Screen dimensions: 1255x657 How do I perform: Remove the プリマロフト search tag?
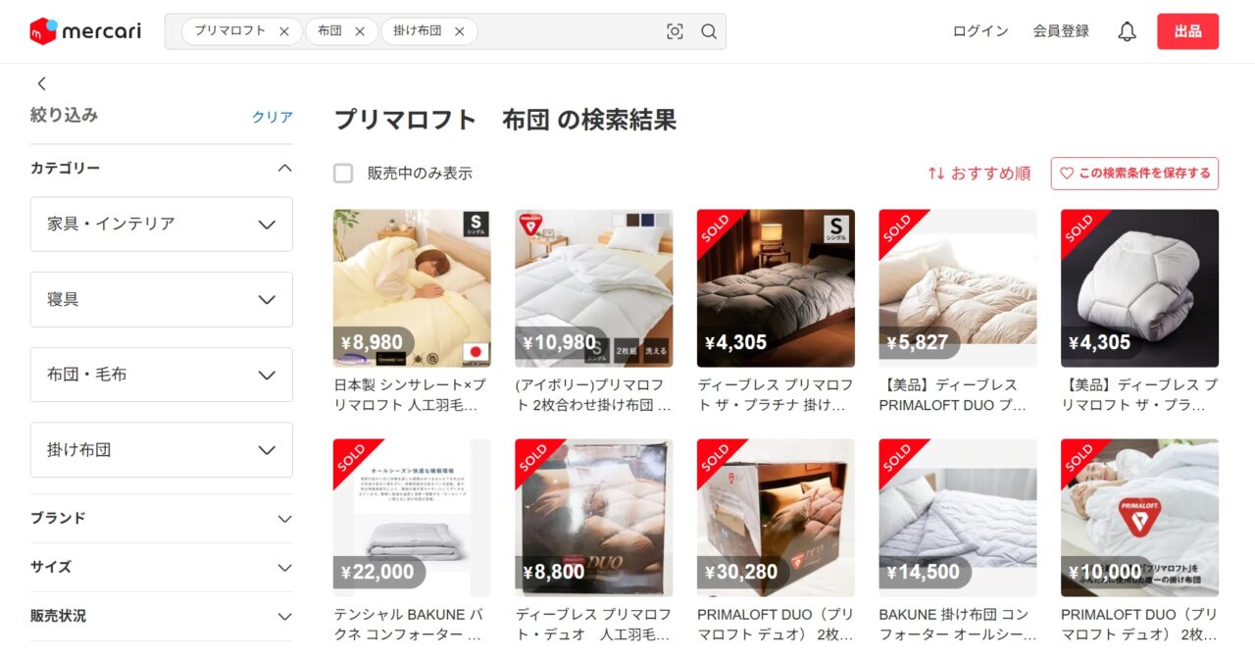(284, 31)
